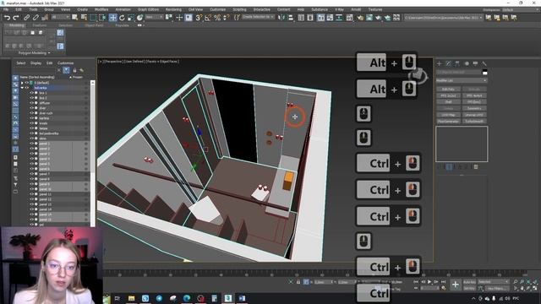Activate the Select and Link tool
The image size is (541, 304).
coord(26,18)
